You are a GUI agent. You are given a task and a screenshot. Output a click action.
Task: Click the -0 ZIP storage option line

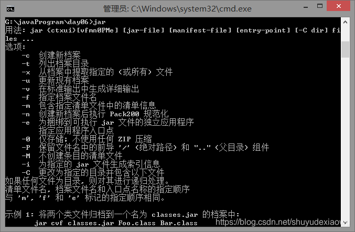[87, 139]
